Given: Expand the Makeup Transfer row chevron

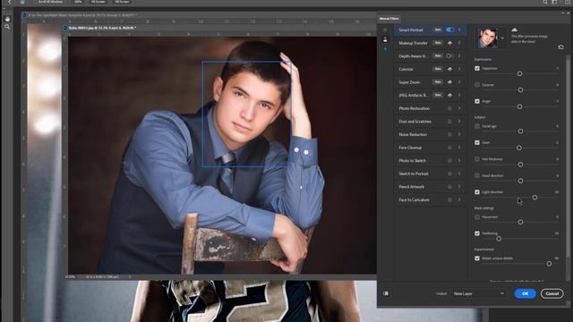Looking at the screenshot, I should tap(459, 43).
